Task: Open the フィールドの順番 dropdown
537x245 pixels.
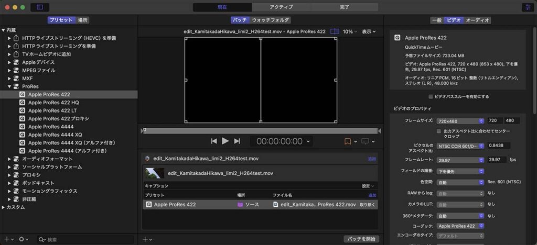Action: pos(460,171)
